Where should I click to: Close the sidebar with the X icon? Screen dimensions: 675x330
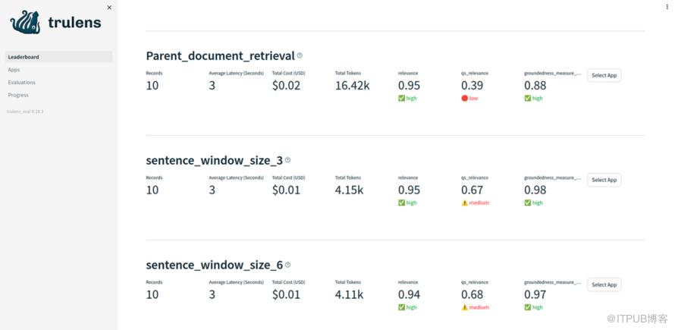109,7
